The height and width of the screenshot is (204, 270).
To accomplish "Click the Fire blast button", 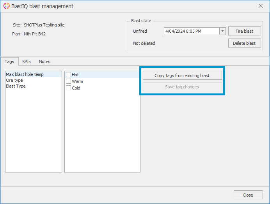I will [x=245, y=31].
